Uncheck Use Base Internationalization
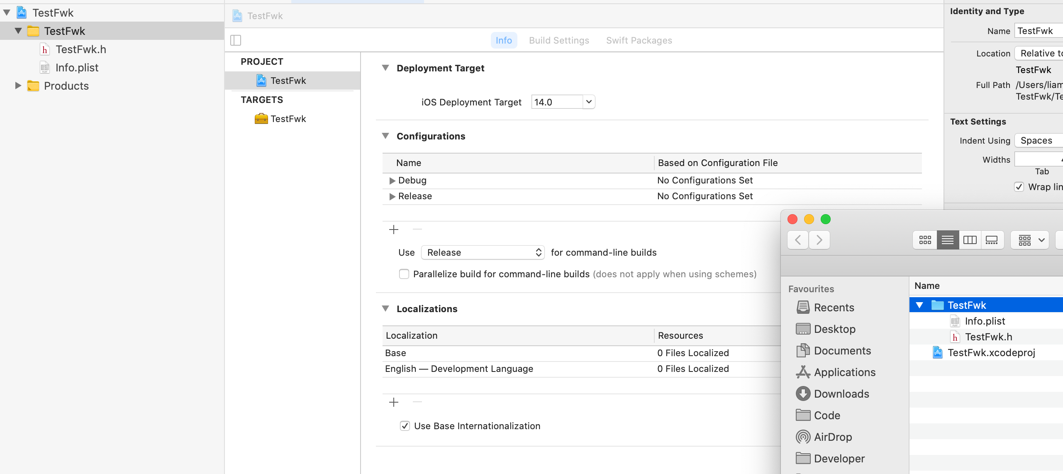The height and width of the screenshot is (474, 1063). [405, 426]
